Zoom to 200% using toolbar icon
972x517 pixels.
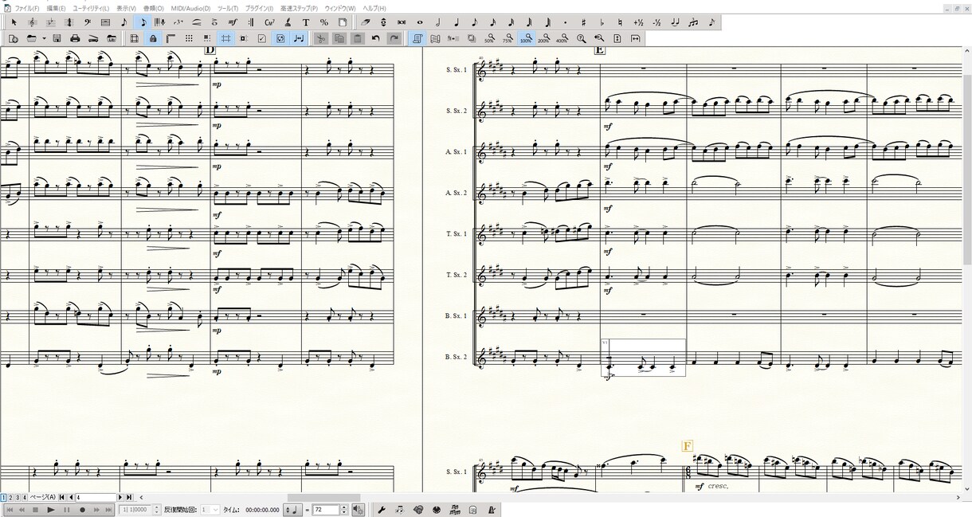tap(544, 38)
